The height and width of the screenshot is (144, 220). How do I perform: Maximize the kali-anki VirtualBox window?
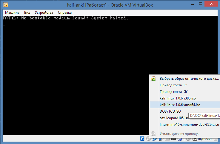(201, 4)
